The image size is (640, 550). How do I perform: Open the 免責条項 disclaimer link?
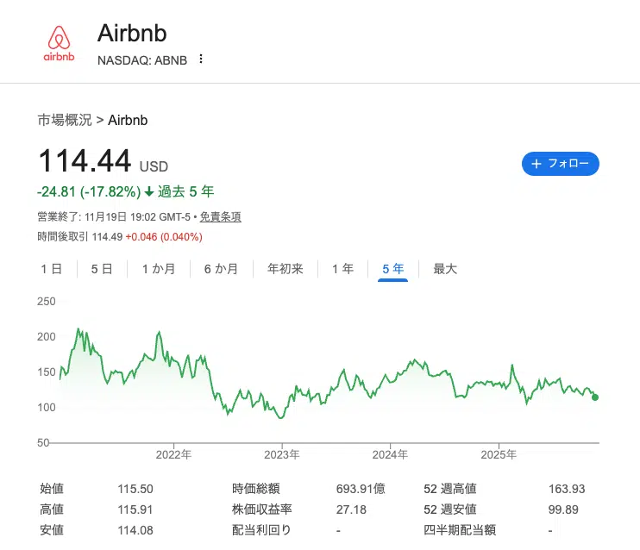coord(221,217)
